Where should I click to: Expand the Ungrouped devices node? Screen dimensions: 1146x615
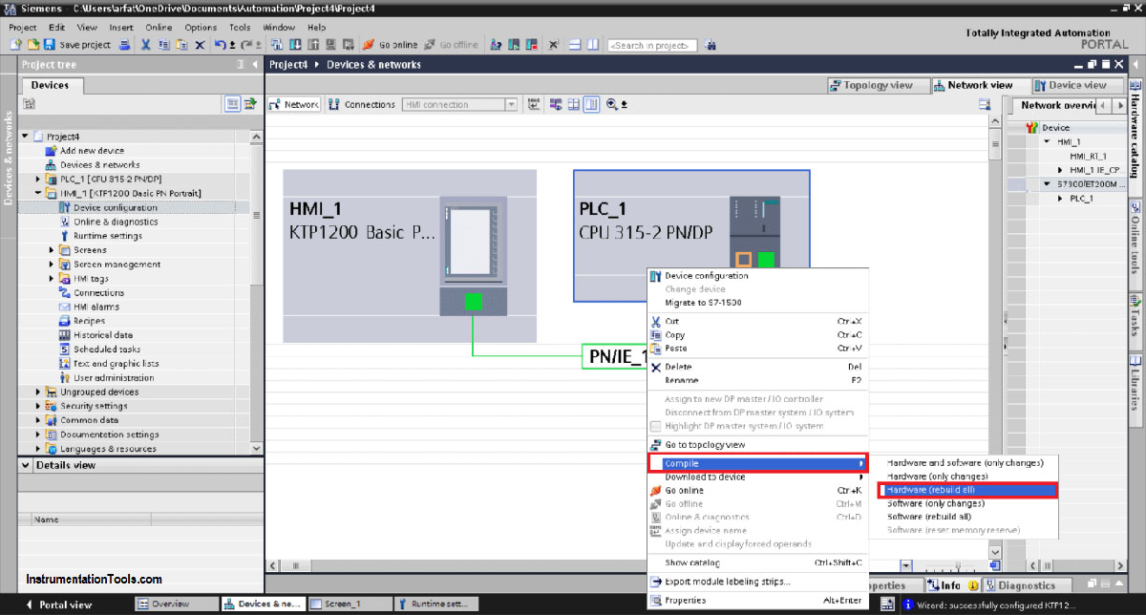pyautogui.click(x=39, y=392)
